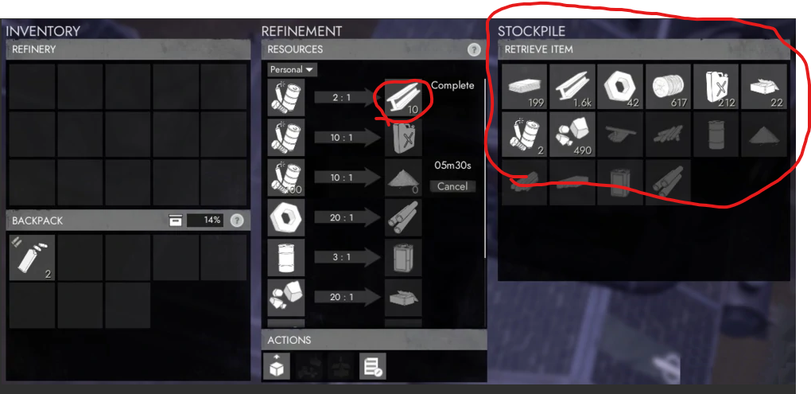811x394 pixels.
Task: Click the backpack help question mark
Action: click(236, 220)
